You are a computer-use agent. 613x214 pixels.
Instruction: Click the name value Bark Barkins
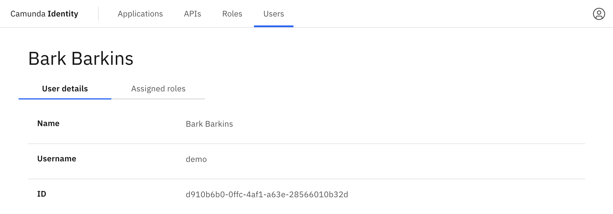(209, 124)
